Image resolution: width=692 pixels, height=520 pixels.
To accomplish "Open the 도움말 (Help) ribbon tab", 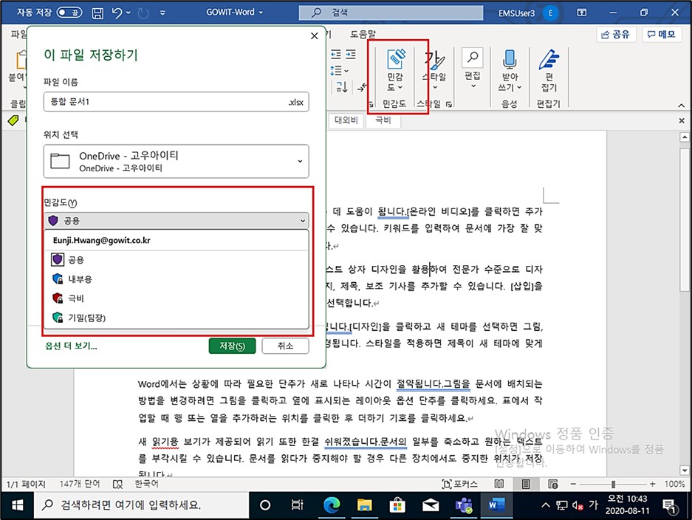I will [x=363, y=34].
